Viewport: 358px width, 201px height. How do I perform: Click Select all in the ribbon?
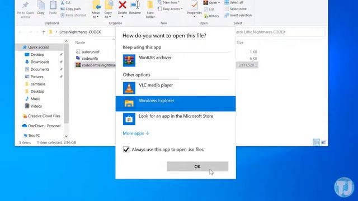coord(234,2)
